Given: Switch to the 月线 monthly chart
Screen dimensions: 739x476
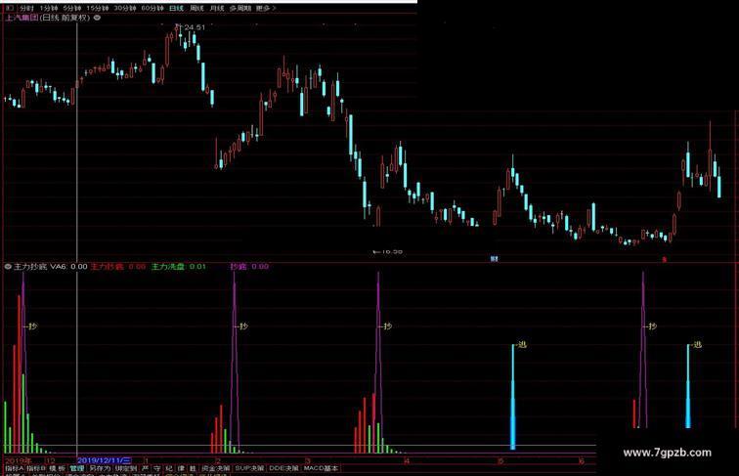Looking at the screenshot, I should coord(217,8).
